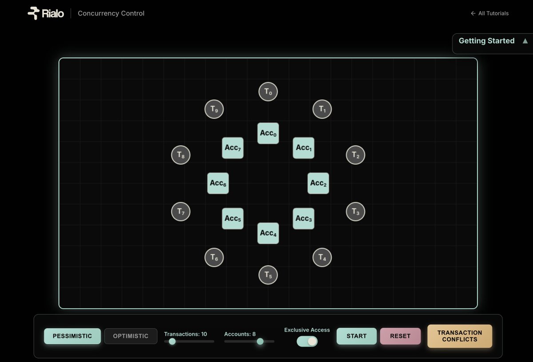The image size is (533, 362).
Task: Click the Rialo logo
Action: click(x=46, y=13)
